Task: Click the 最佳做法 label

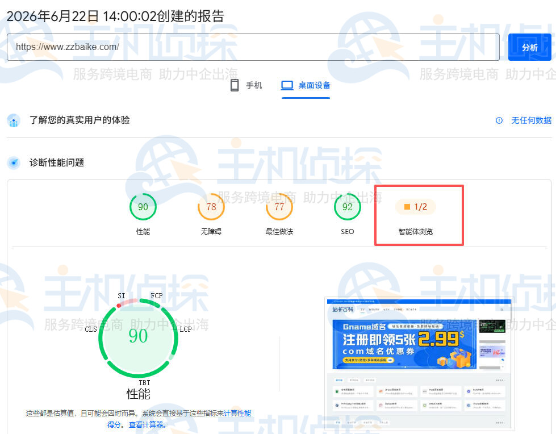Action: (x=279, y=232)
